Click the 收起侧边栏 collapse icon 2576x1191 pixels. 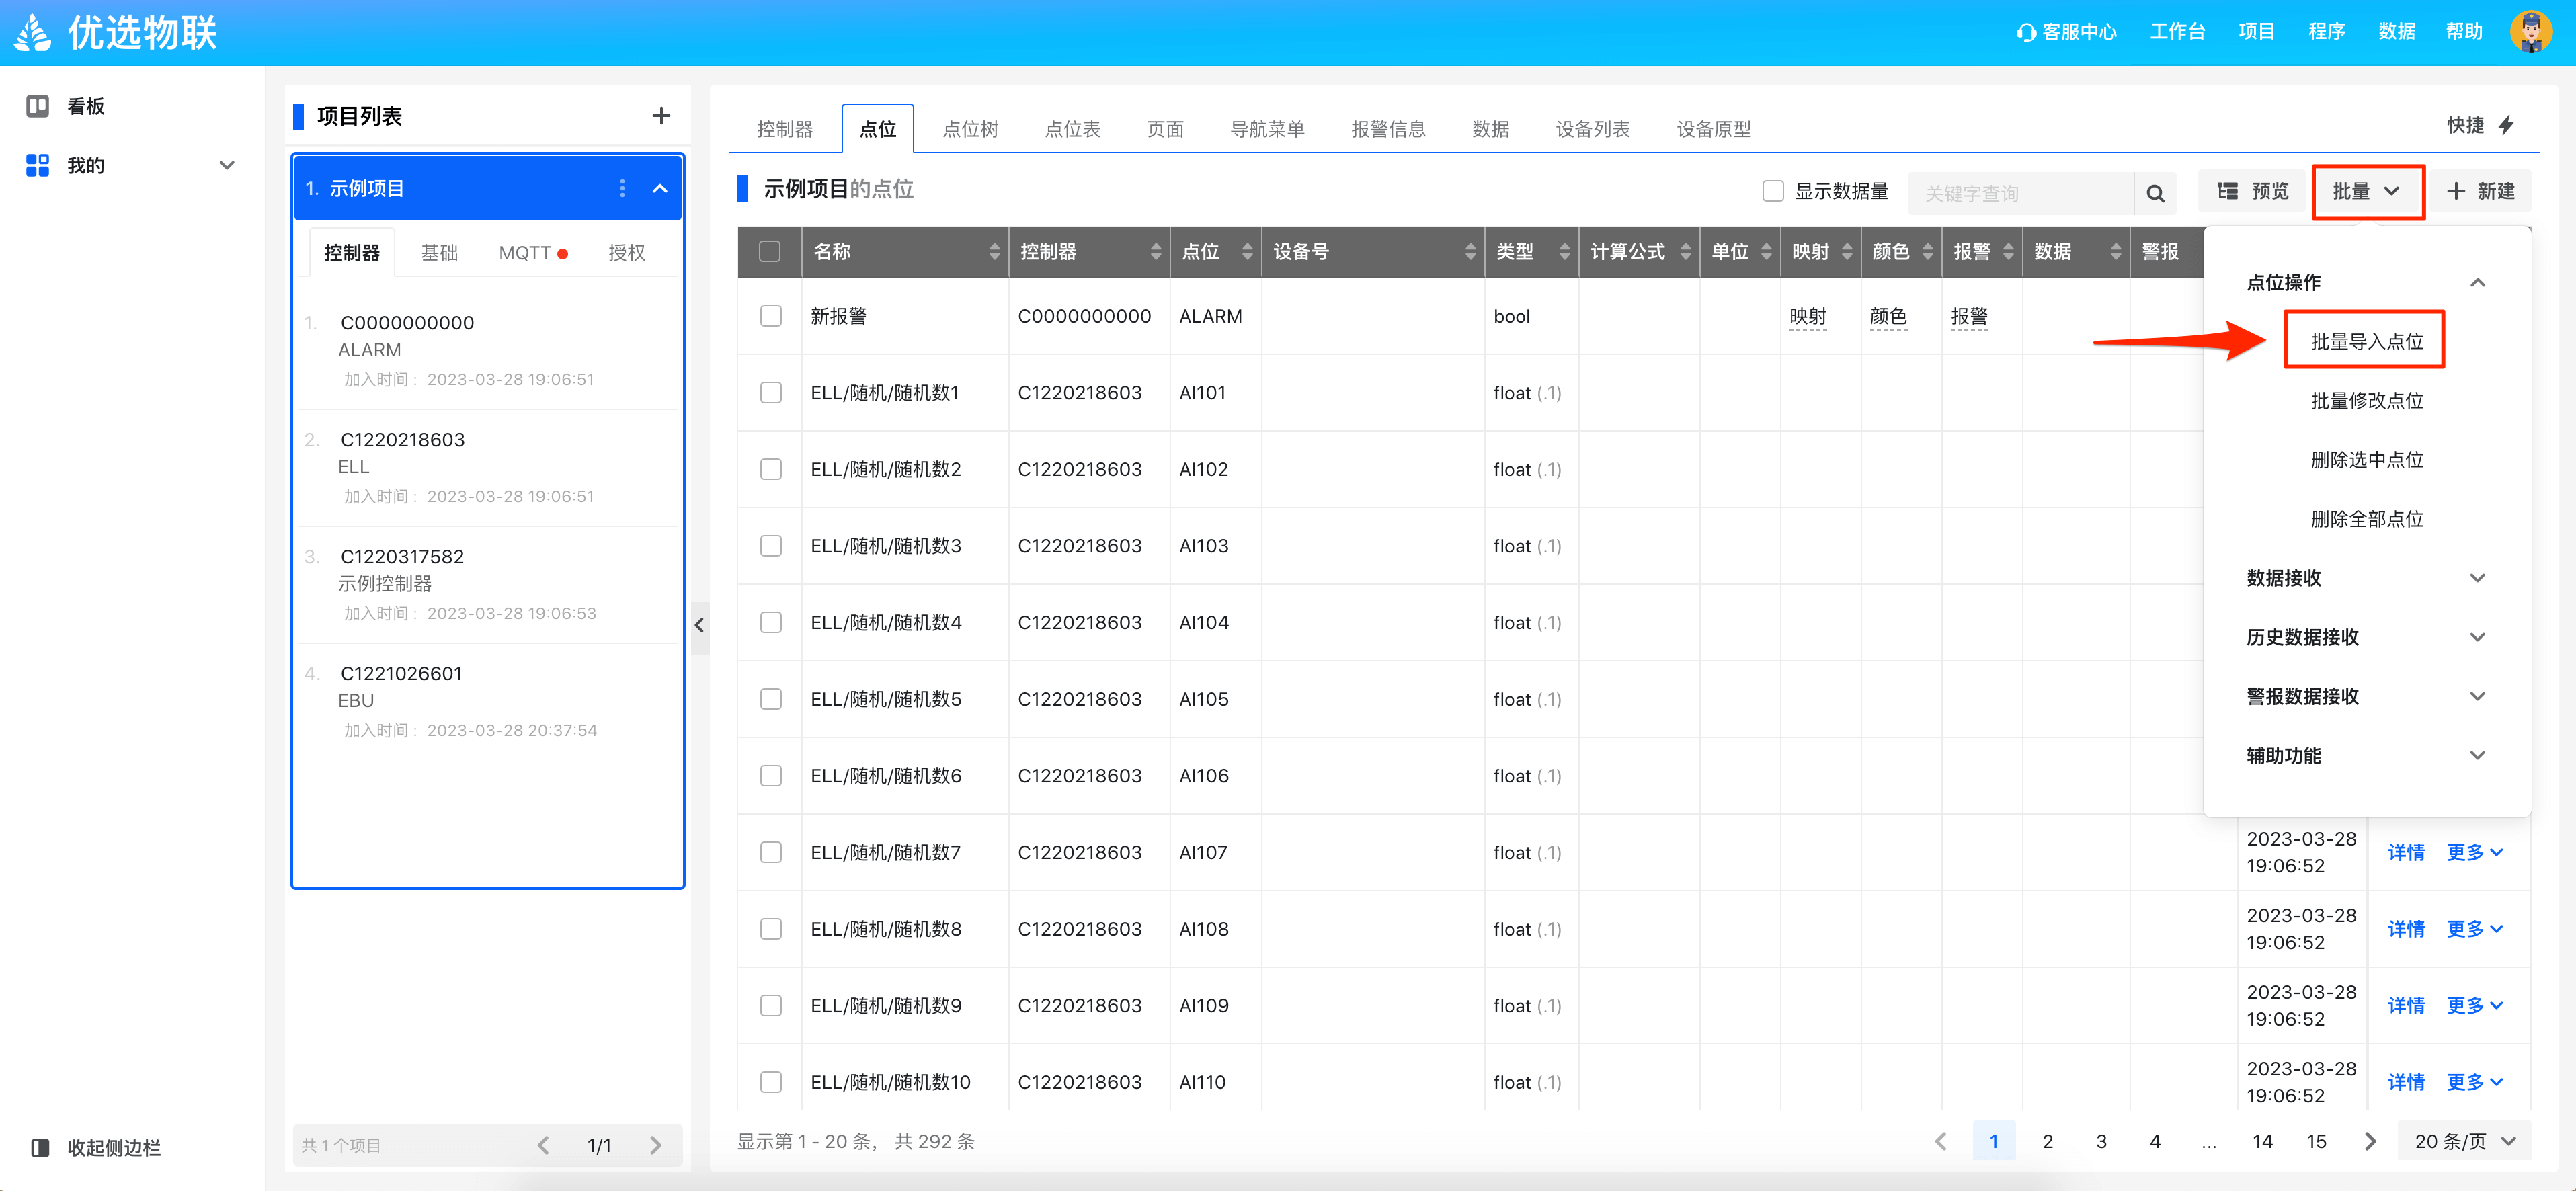[x=40, y=1147]
